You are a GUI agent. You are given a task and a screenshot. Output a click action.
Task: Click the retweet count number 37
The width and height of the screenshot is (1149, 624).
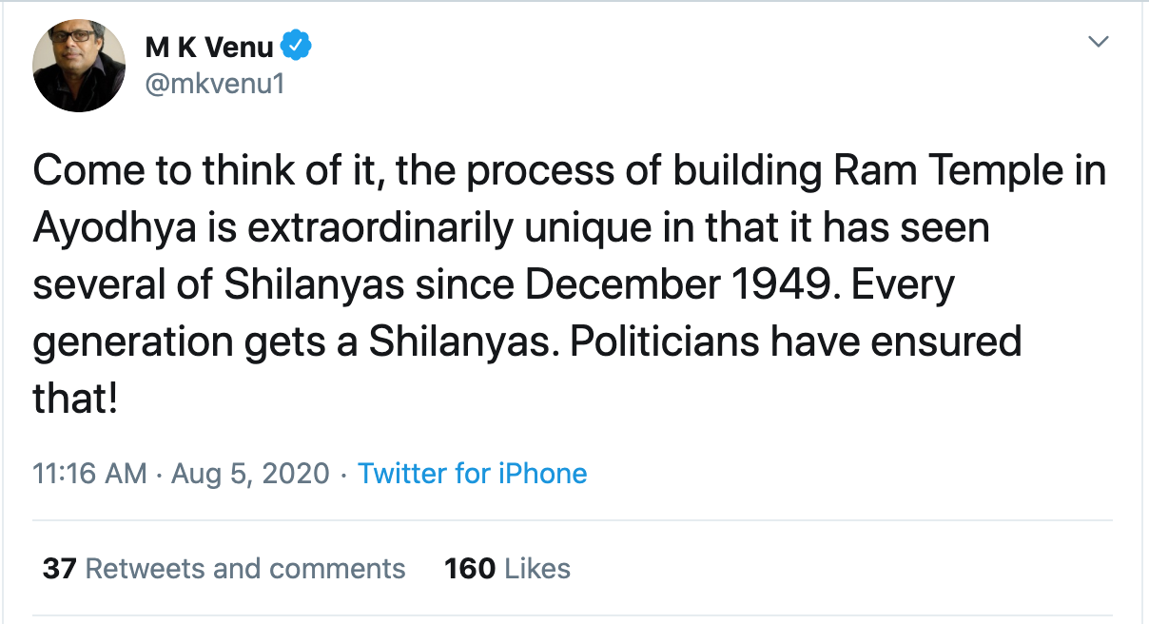pos(59,569)
